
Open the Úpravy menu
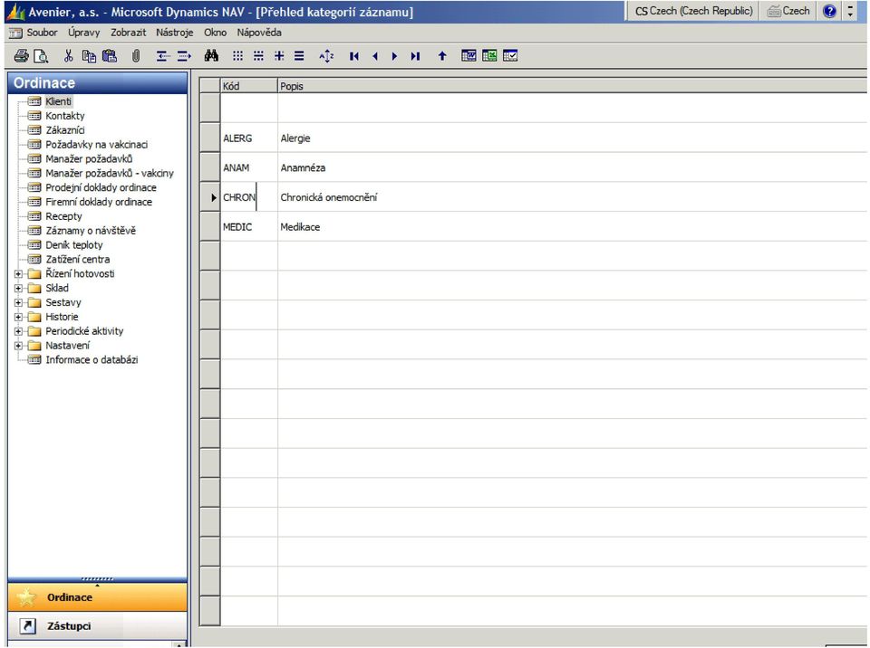[x=83, y=33]
